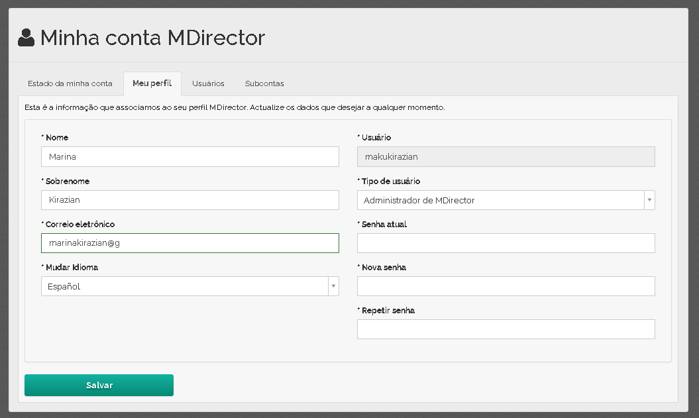Click the disabled Usuário field makukirazian
699x418 pixels.
point(506,157)
